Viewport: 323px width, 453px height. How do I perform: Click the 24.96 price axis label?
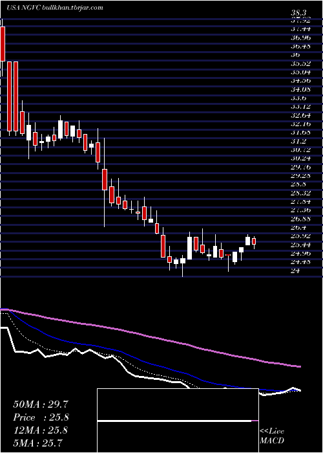point(300,254)
